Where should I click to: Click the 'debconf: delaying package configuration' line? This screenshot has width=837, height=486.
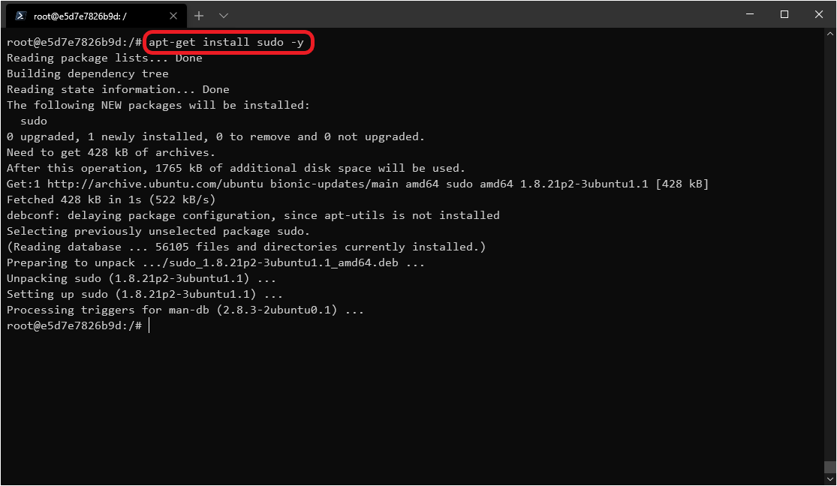[253, 215]
